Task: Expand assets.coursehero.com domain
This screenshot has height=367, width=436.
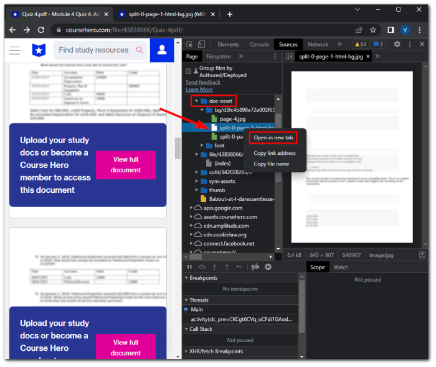Action: 191,216
